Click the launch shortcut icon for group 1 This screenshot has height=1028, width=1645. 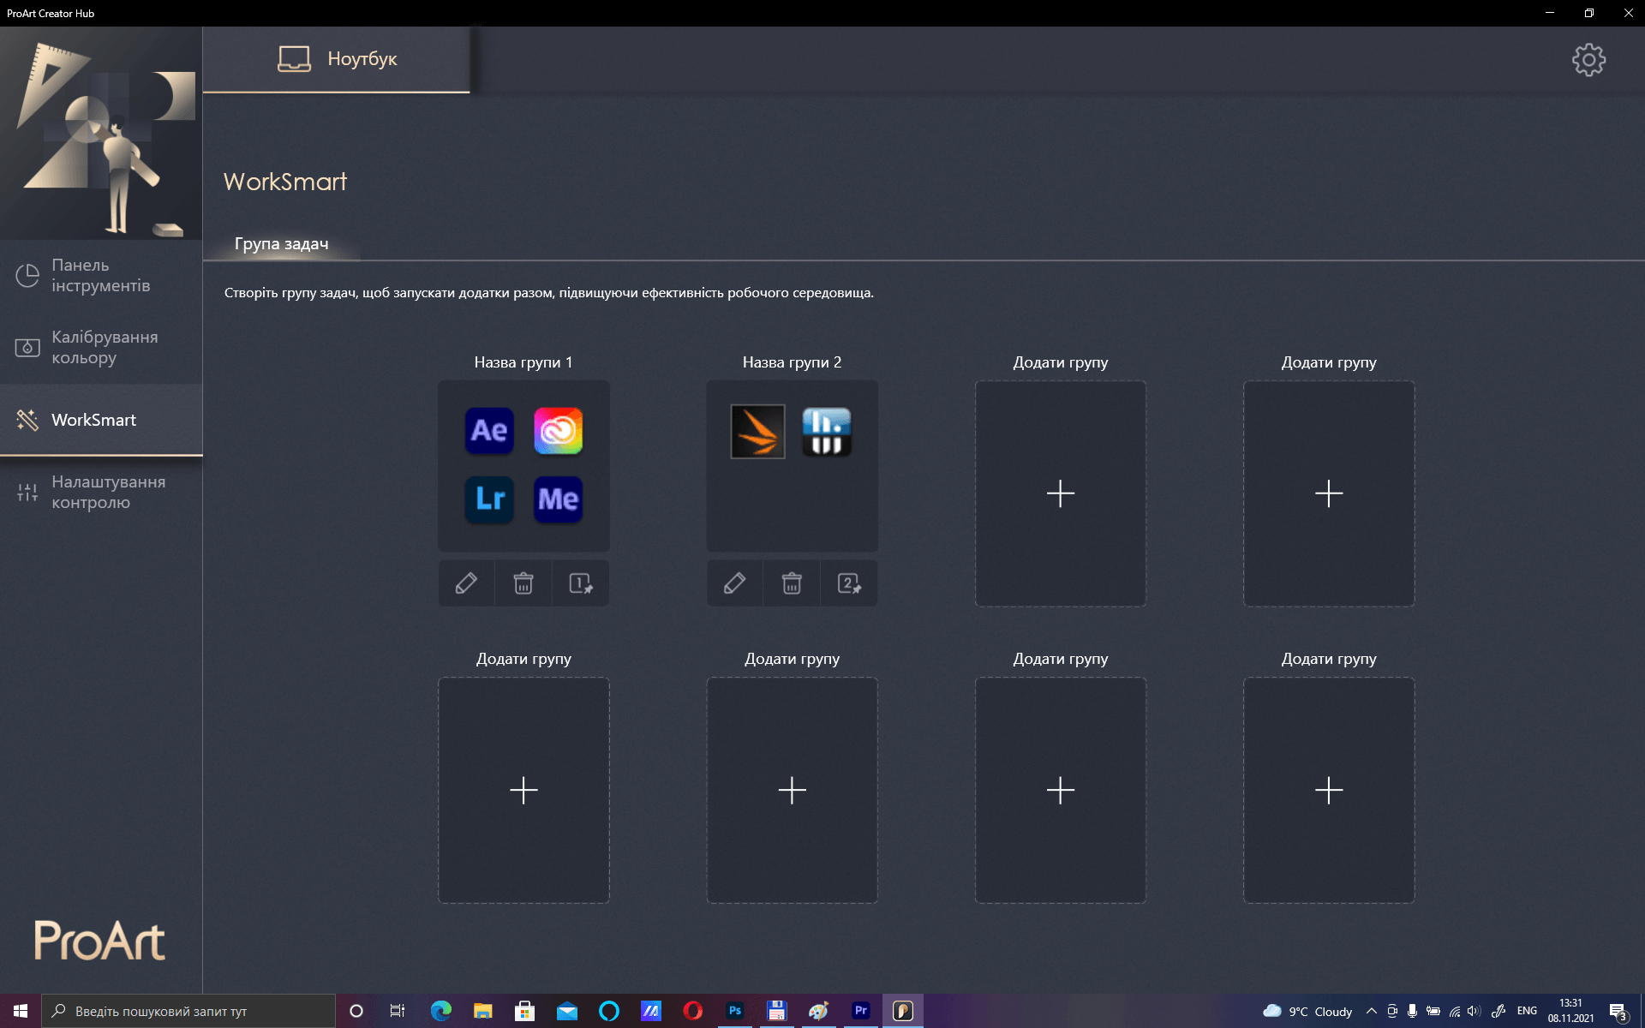coord(581,583)
